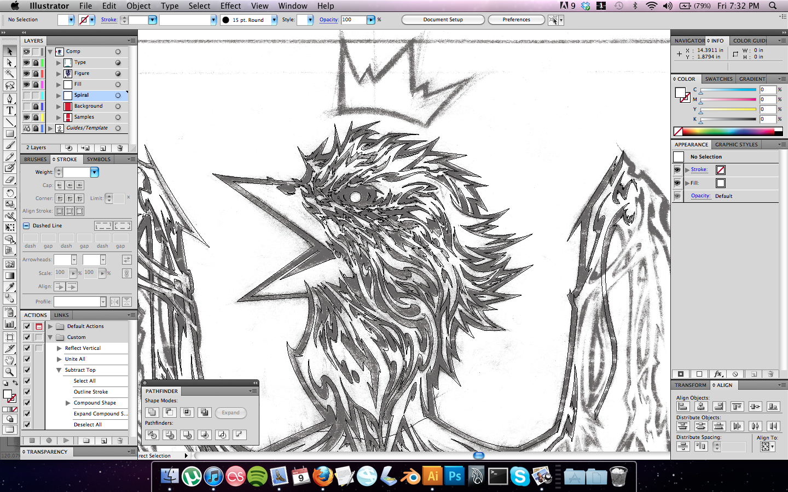Expand the Type layer

pyautogui.click(x=59, y=62)
